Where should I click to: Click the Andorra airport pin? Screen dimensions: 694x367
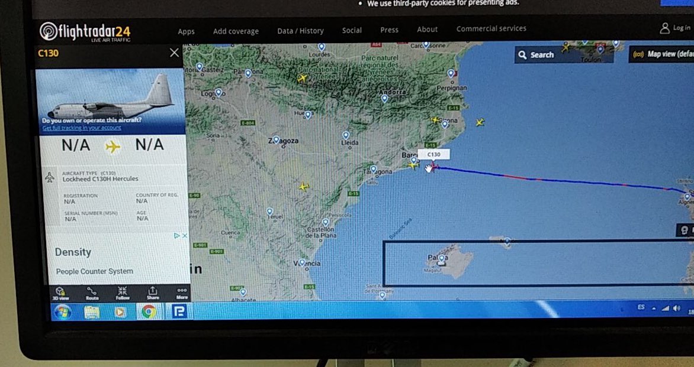[385, 99]
